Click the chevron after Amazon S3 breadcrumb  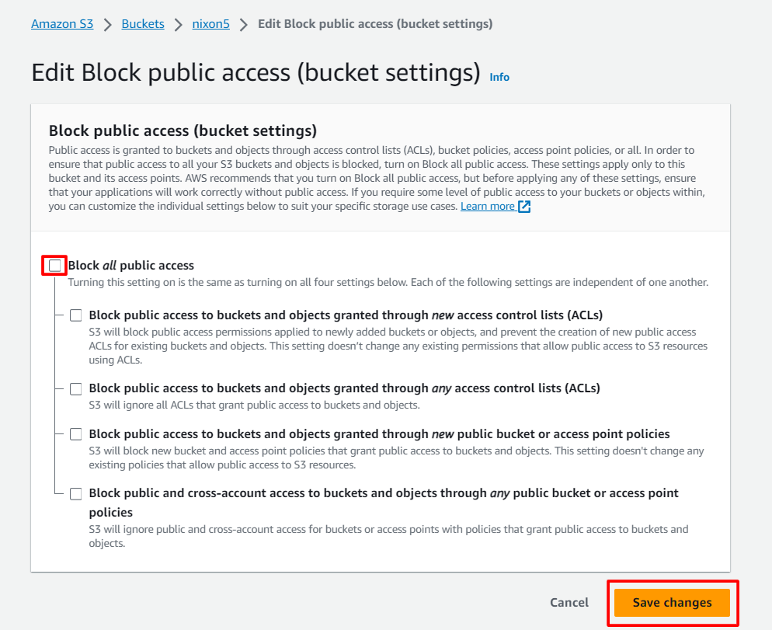click(107, 24)
